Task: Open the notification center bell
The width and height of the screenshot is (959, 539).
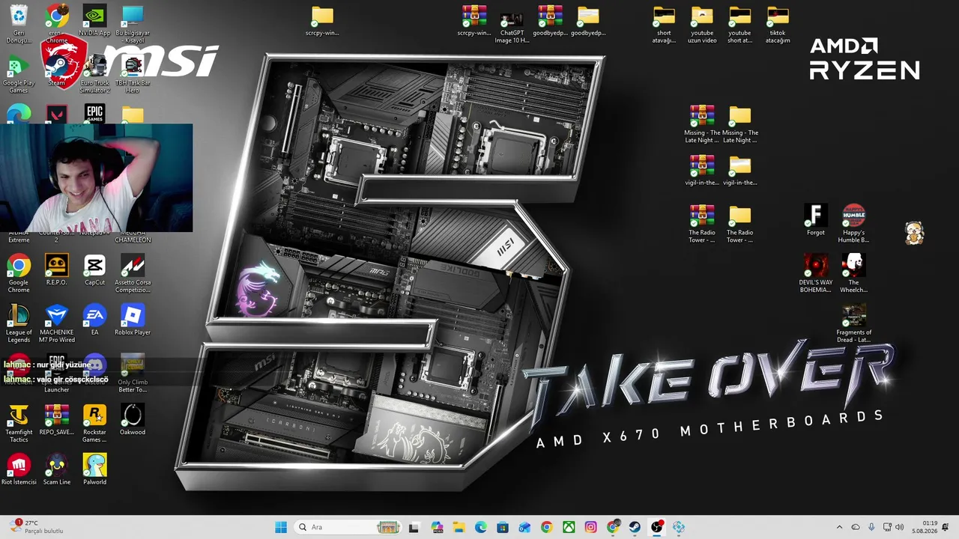Action: [946, 527]
